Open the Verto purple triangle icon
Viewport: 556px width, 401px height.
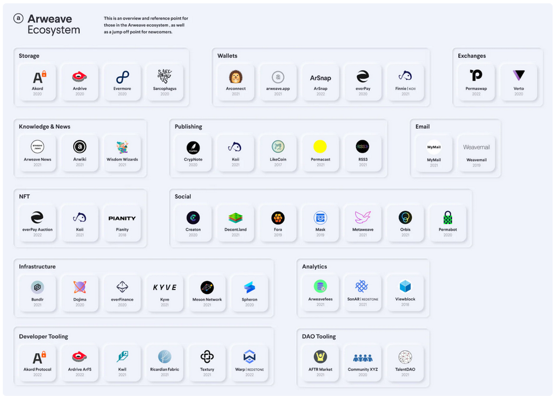pyautogui.click(x=518, y=76)
